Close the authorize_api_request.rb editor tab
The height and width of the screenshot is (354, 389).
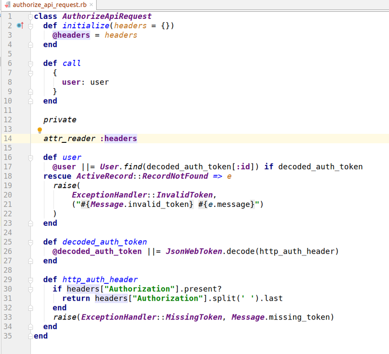click(91, 5)
